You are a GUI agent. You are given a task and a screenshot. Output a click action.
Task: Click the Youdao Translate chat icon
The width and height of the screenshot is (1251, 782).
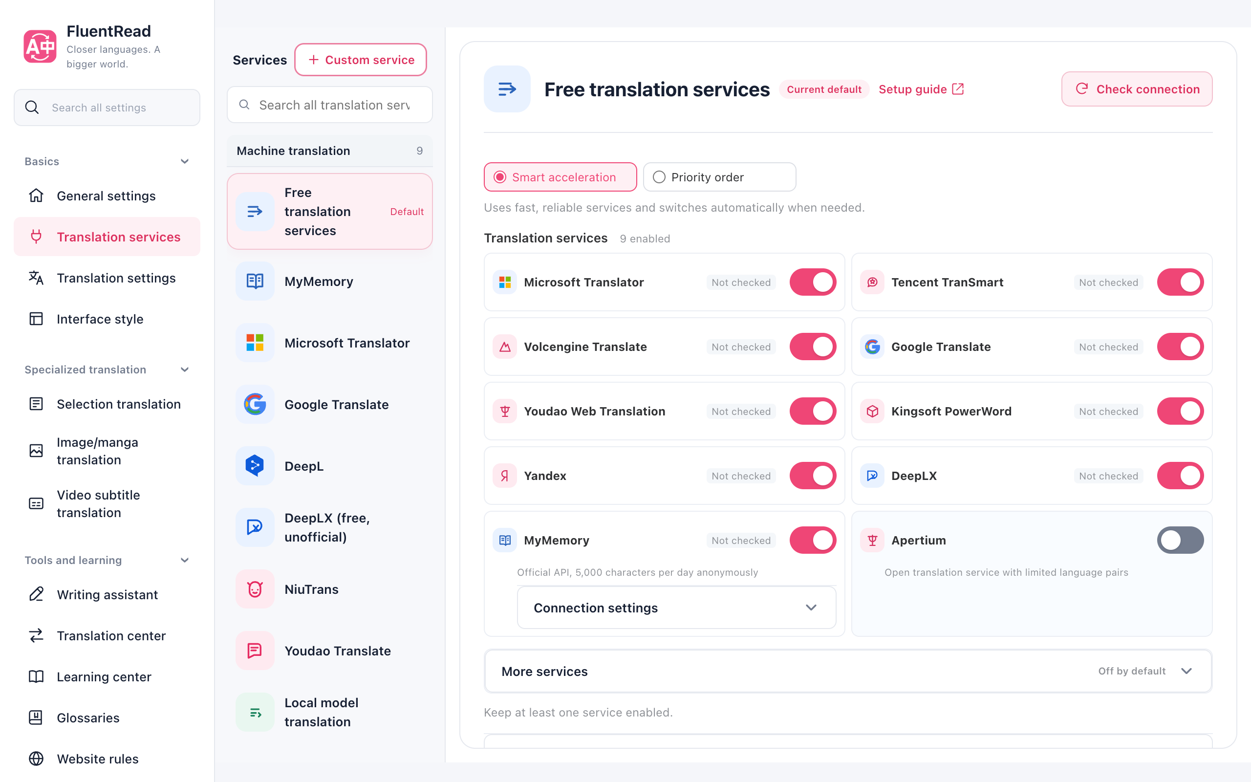[x=255, y=650]
